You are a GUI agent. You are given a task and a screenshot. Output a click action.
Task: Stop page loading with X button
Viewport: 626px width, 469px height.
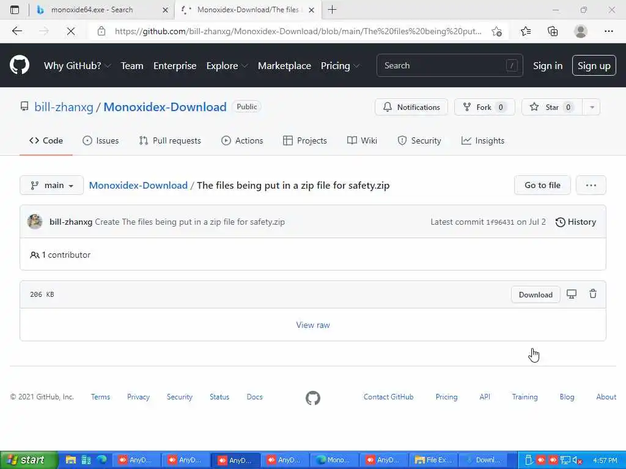pos(71,31)
